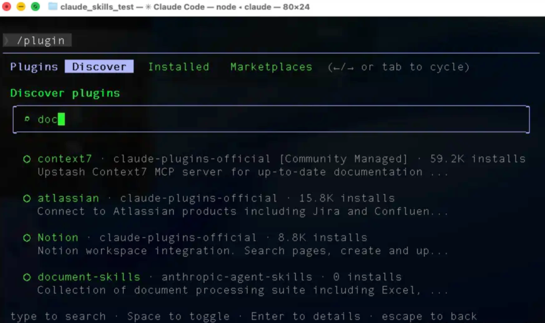Select the atlassian plugin name
Screen dimensions: 545x323
pyautogui.click(x=68, y=198)
